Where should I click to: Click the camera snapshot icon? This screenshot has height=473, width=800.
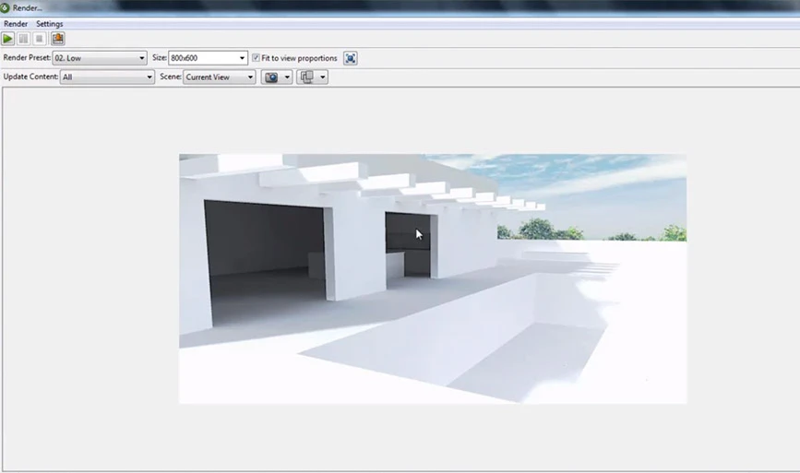click(271, 77)
